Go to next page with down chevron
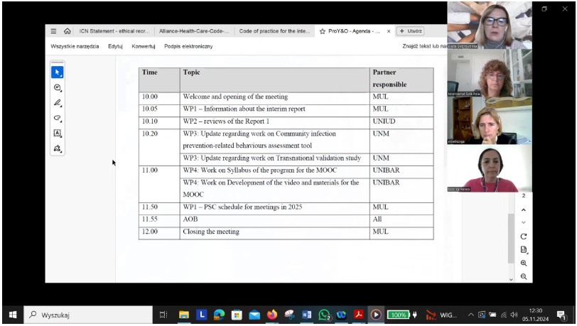Image resolution: width=577 pixels, height=326 pixels. click(524, 222)
